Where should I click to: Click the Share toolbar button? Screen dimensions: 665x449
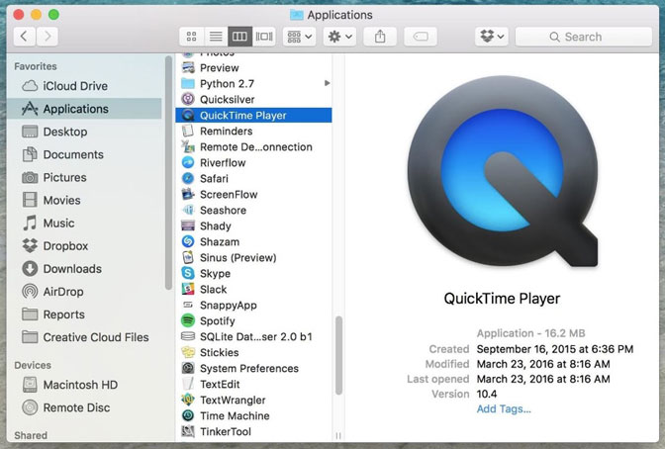[380, 37]
